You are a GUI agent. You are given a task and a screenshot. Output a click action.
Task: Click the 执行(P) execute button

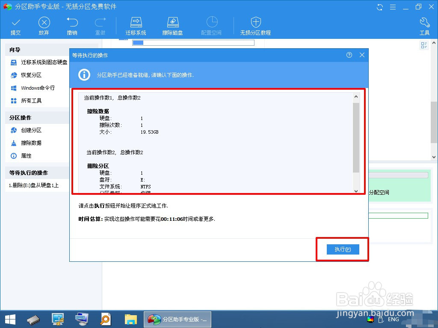click(343, 249)
